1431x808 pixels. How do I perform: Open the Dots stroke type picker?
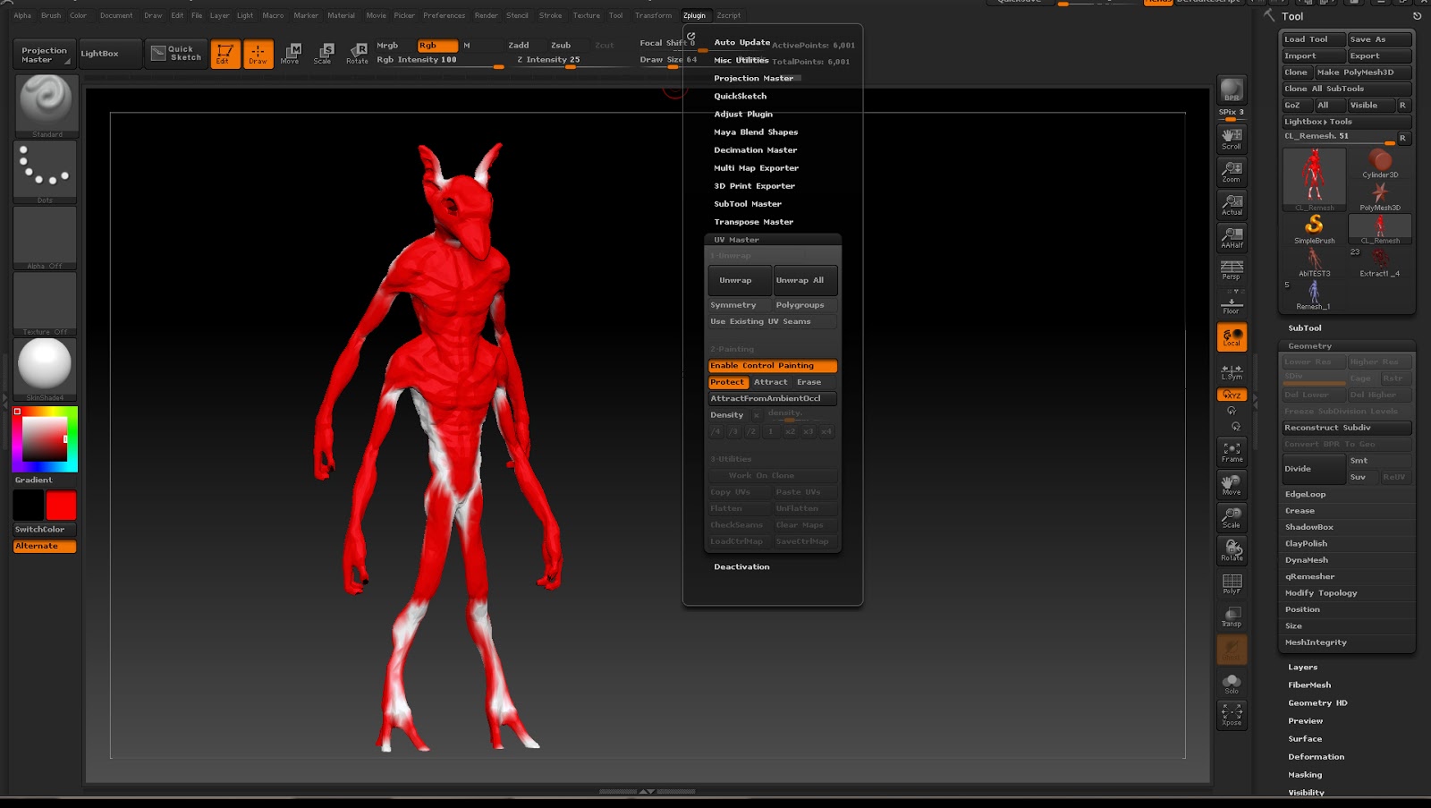(46, 172)
